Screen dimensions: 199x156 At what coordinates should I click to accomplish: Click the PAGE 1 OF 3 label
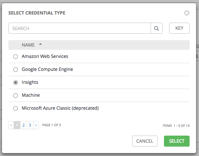point(52,125)
